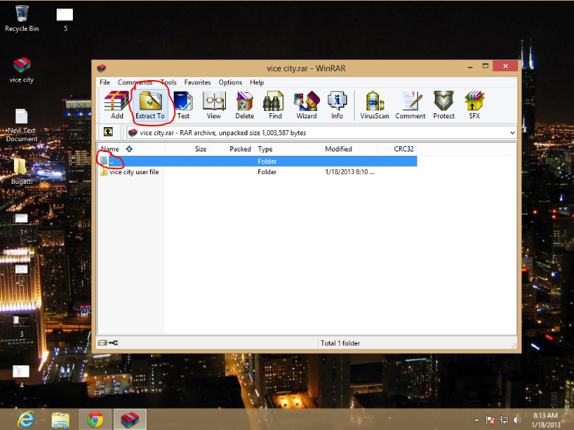Click the Protect shield icon
The image size is (574, 430).
point(444,105)
